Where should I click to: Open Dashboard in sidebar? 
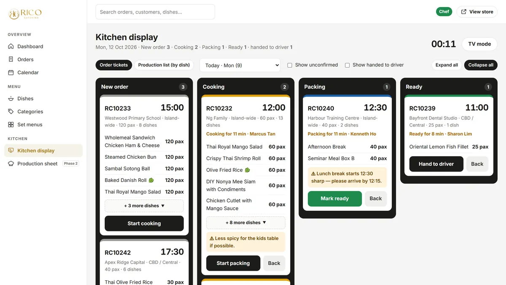pyautogui.click(x=43, y=46)
